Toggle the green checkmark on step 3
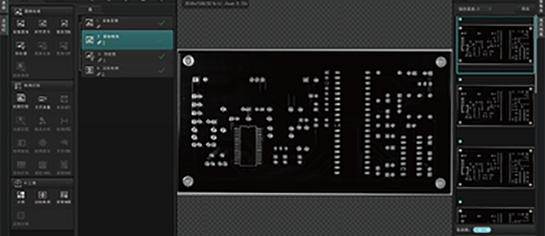Screen dimensions: 545x236 click(x=161, y=56)
